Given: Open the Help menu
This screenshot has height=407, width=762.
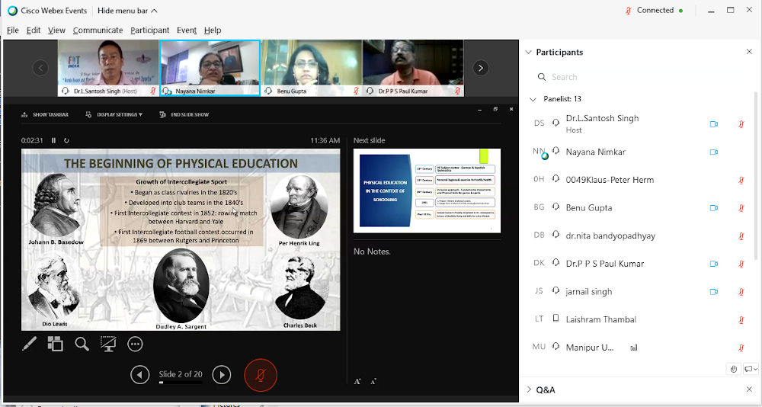Looking at the screenshot, I should click(213, 30).
